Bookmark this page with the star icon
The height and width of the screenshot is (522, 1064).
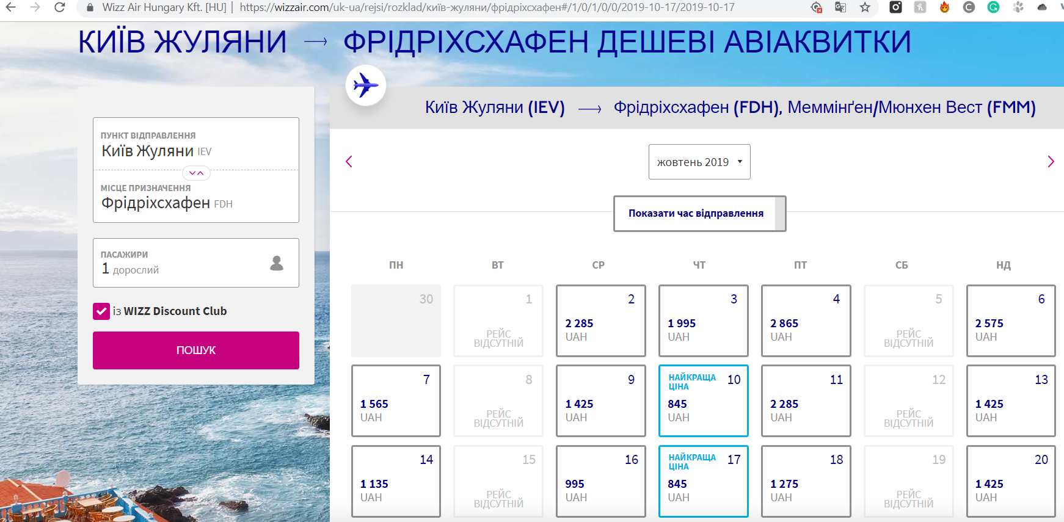click(x=865, y=7)
